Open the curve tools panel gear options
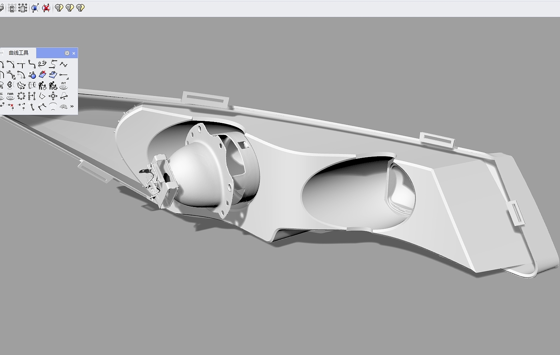 pyautogui.click(x=67, y=53)
